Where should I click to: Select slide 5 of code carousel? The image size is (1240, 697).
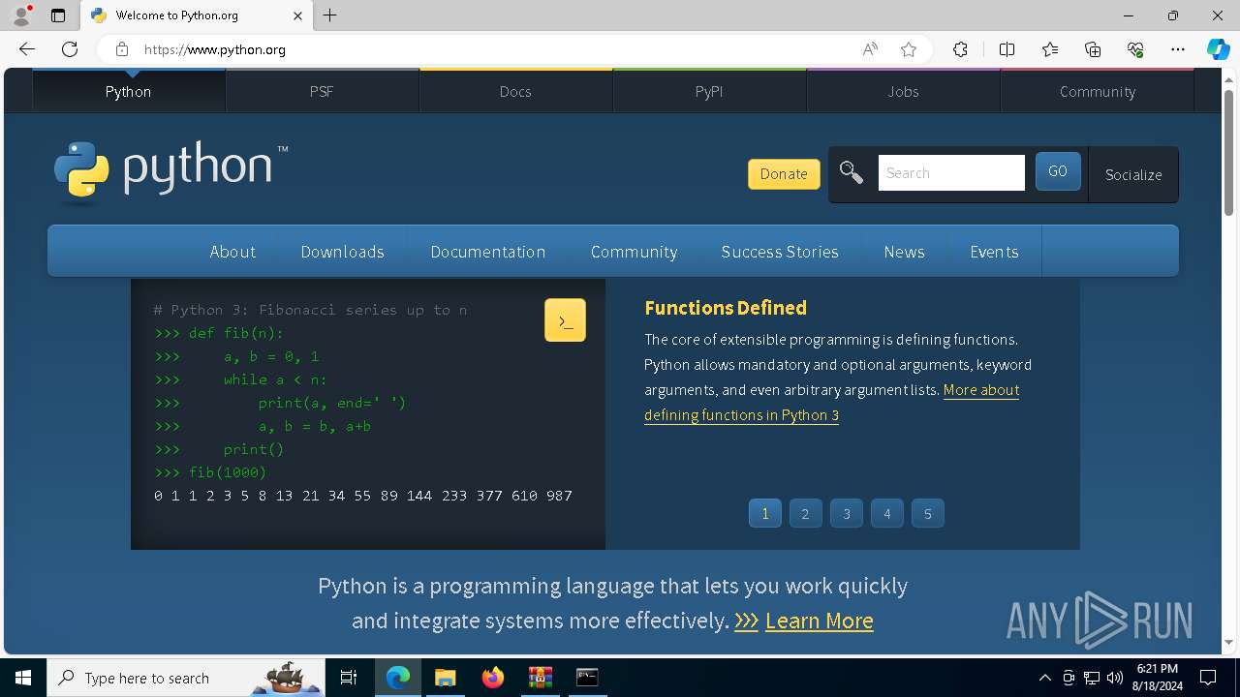click(x=927, y=513)
